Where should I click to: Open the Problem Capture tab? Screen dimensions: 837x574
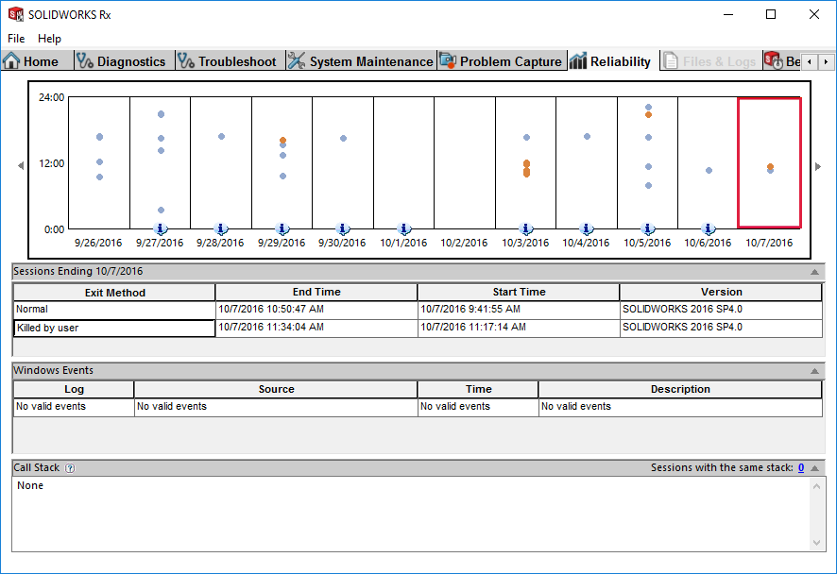(x=502, y=61)
